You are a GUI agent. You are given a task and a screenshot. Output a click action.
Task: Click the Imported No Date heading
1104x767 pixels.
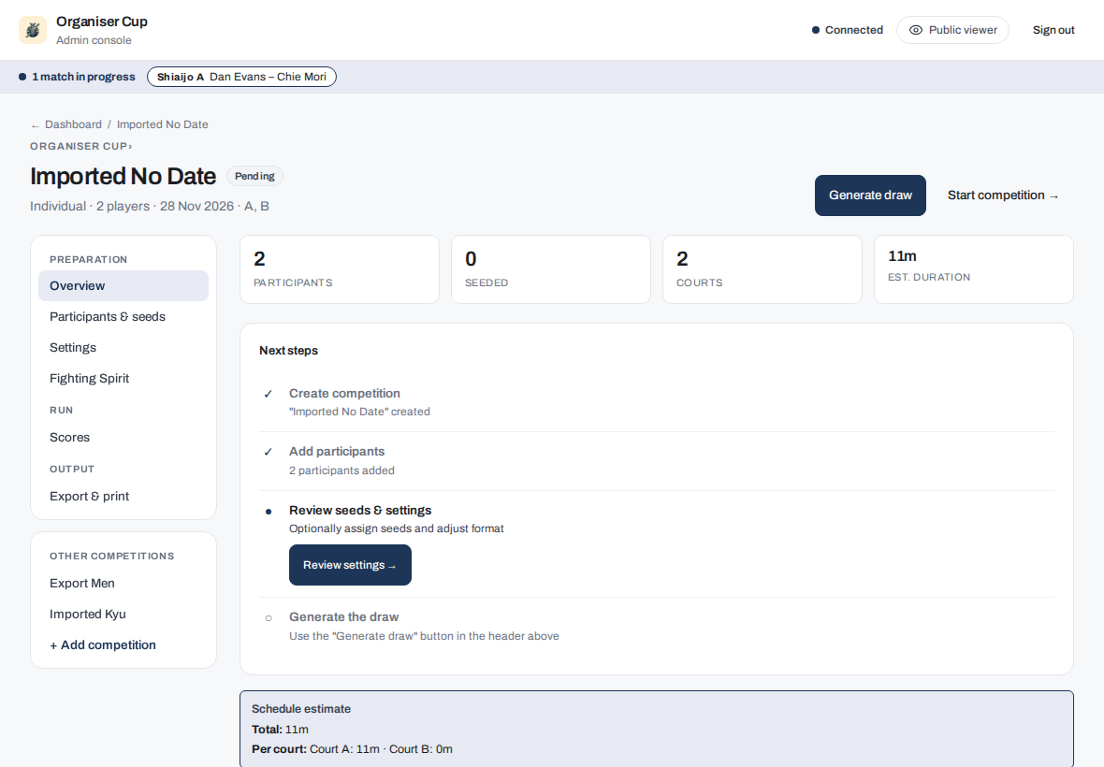[123, 176]
